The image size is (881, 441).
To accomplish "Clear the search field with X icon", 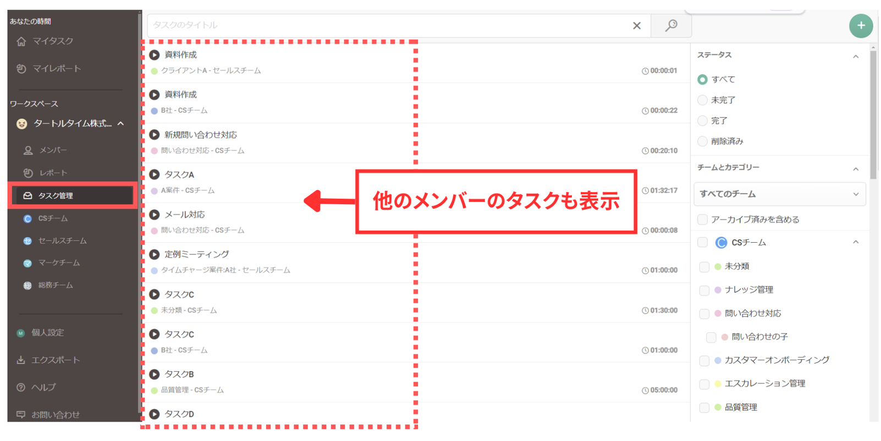I will click(x=636, y=26).
